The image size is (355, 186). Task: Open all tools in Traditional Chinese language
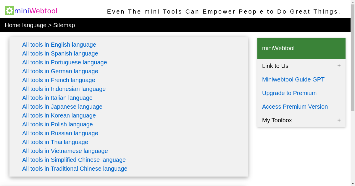coord(75,169)
